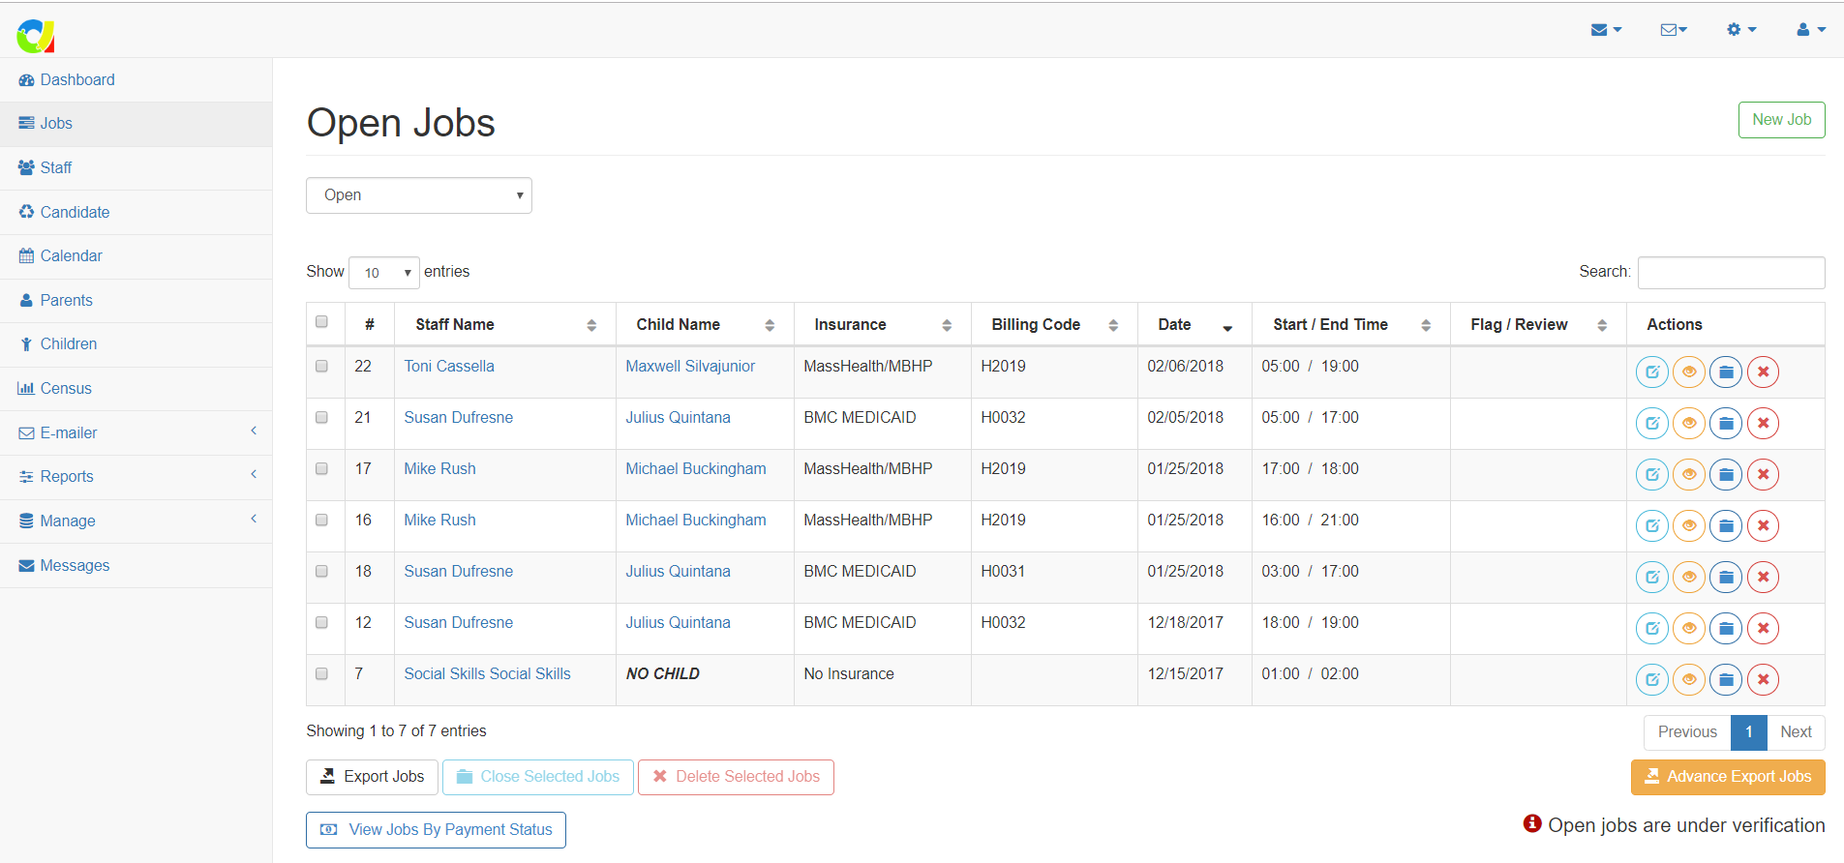Viewport: 1844px width, 863px height.
Task: Click the solid envelope icon in header
Action: coord(1606,30)
